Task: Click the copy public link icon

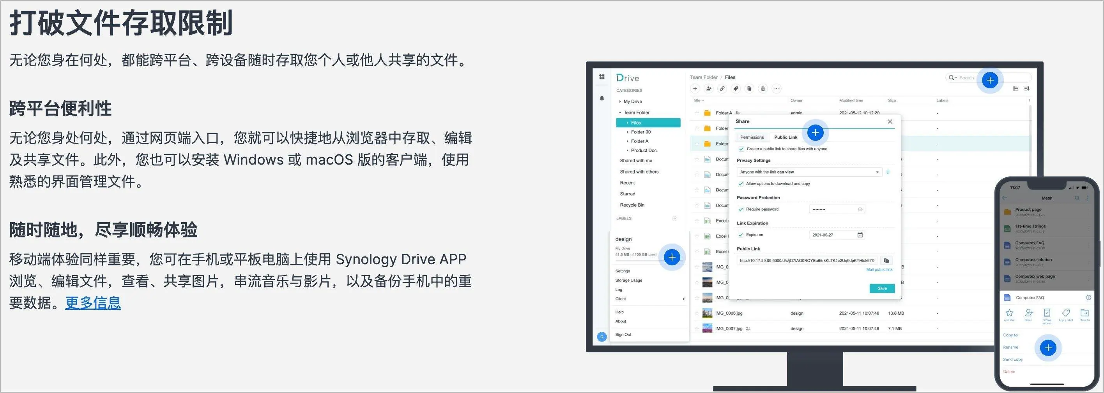Action: tap(886, 260)
